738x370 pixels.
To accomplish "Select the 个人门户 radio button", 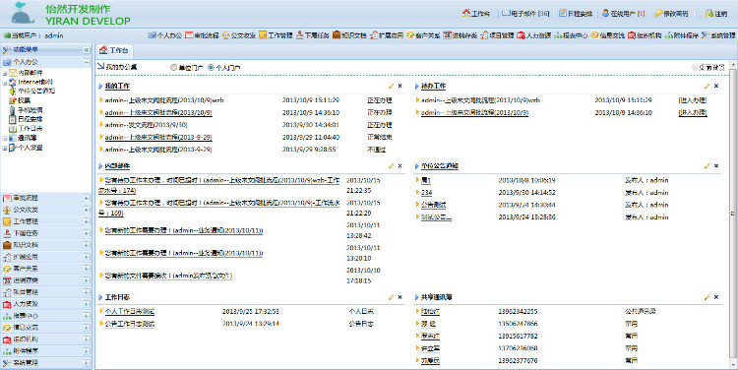I will [211, 68].
